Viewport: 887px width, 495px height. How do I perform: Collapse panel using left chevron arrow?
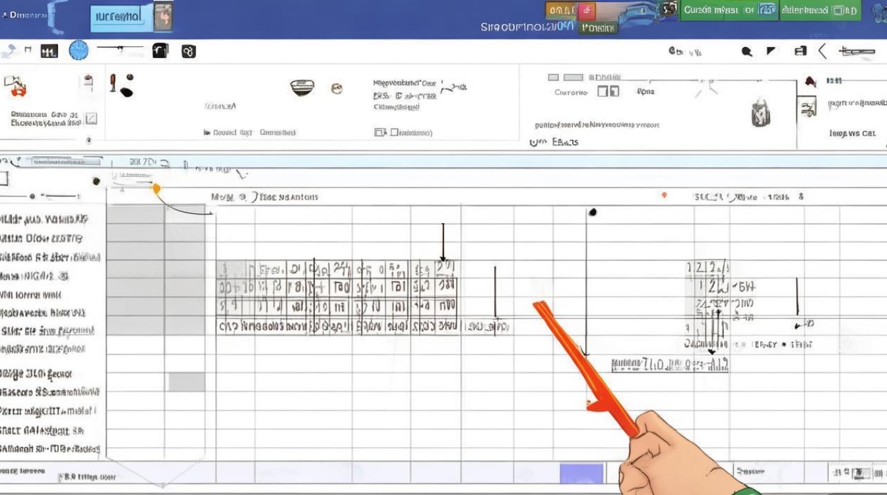[822, 51]
